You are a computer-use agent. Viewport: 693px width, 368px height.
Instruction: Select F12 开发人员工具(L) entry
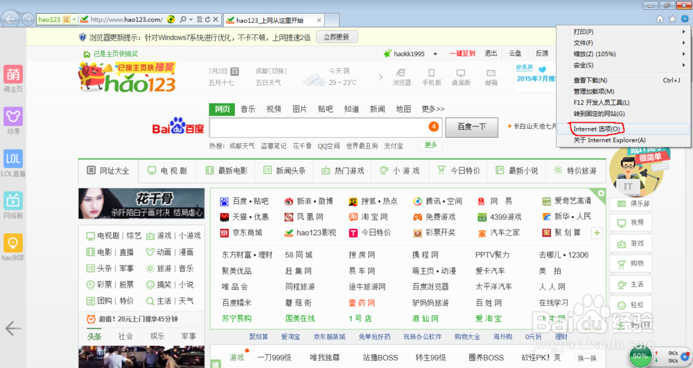tap(623, 102)
